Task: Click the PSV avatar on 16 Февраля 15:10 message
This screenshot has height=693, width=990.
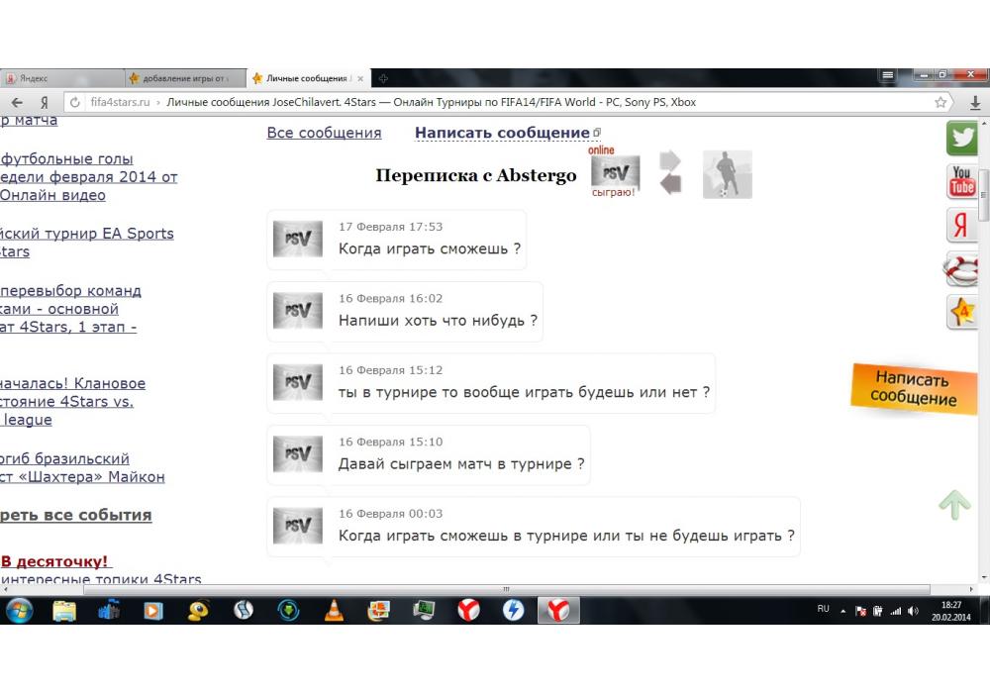Action: tap(297, 454)
